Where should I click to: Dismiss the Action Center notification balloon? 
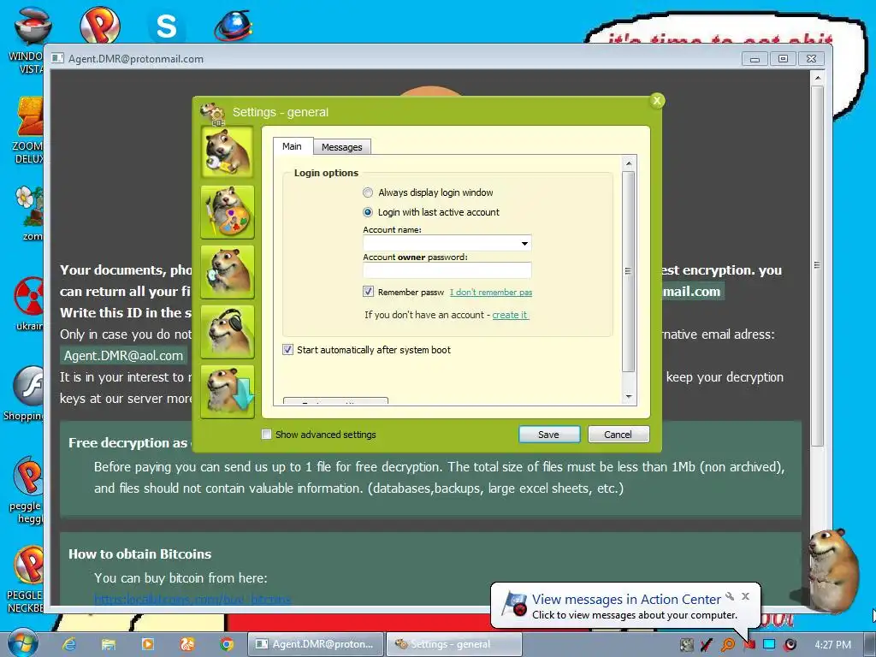click(745, 596)
